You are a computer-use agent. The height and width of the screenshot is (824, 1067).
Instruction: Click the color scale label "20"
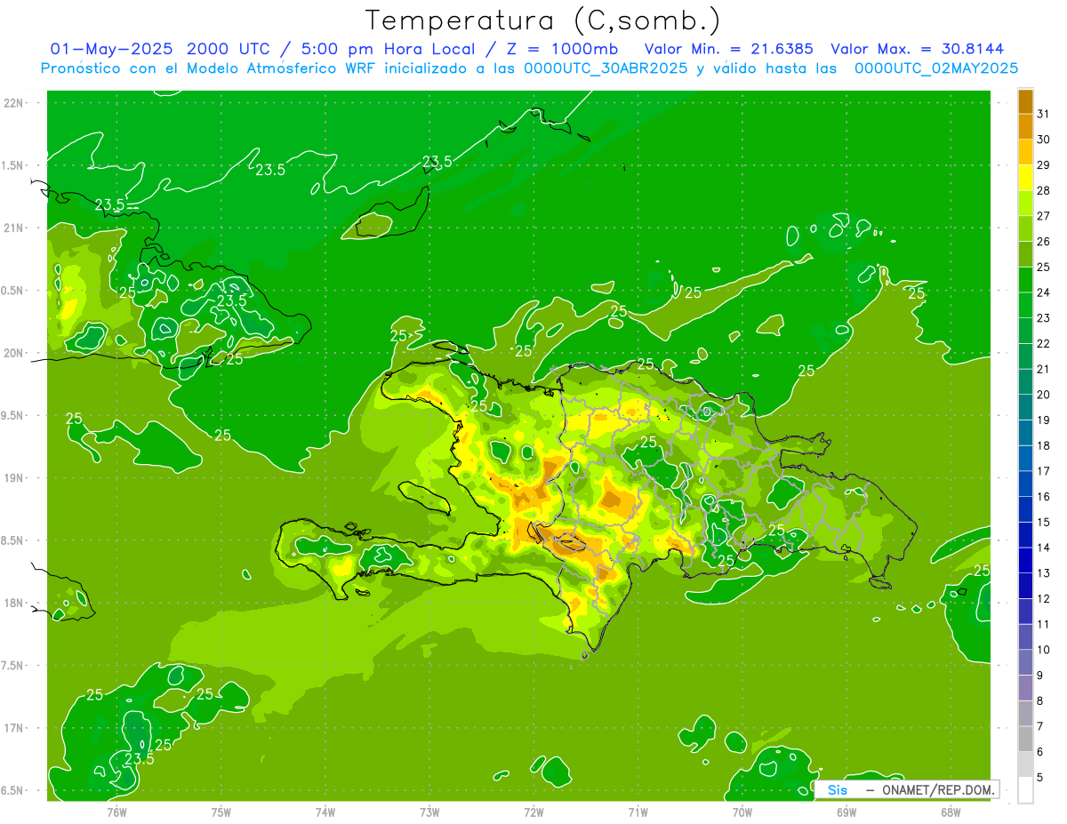click(1044, 395)
